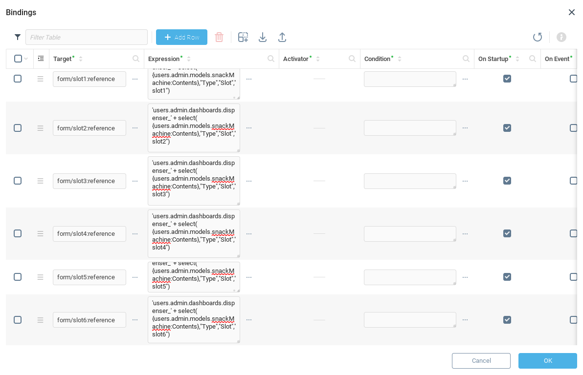Click the select-area add icon in toolbar

243,37
